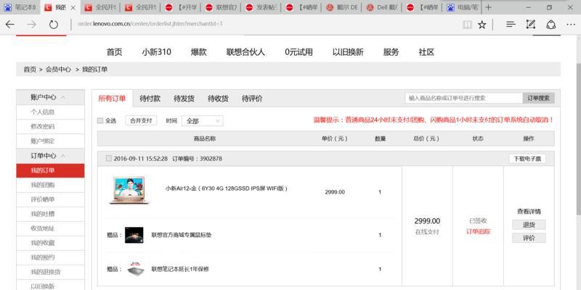This screenshot has height=290, width=581.
Task: Click the browser forward arrow
Action: tap(32, 25)
